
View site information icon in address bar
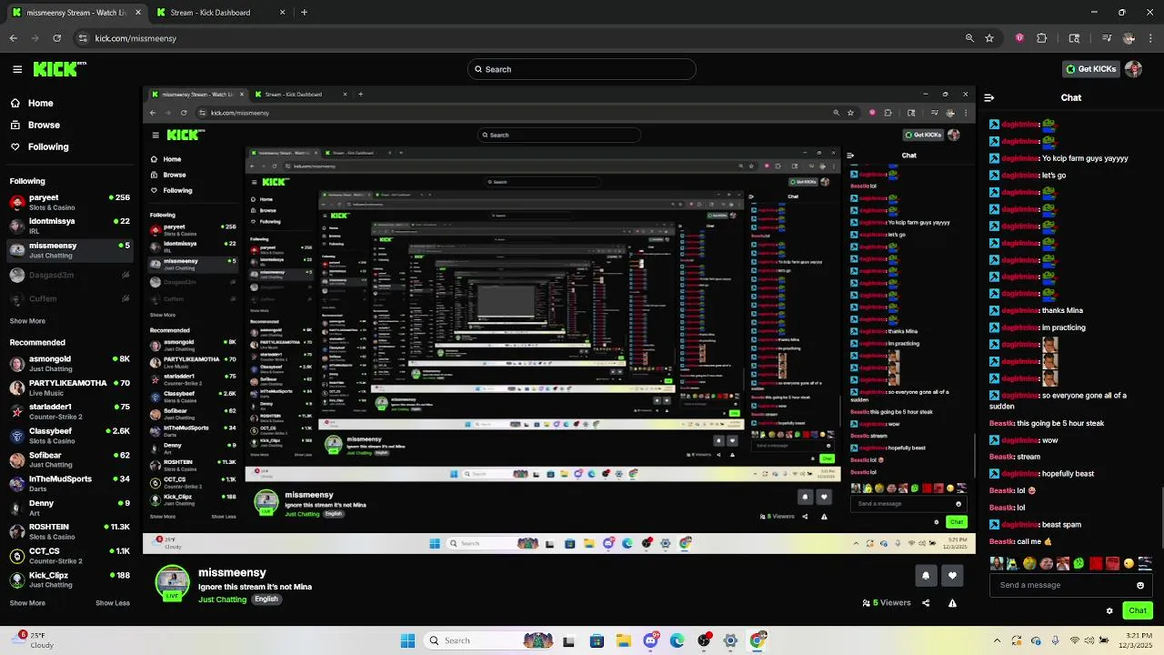[83, 38]
